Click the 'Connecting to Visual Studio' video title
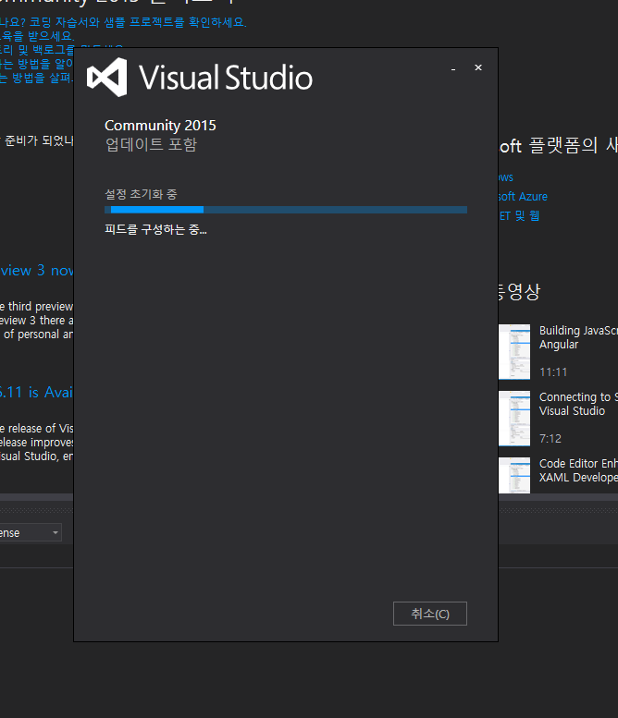The height and width of the screenshot is (718, 618). click(578, 404)
